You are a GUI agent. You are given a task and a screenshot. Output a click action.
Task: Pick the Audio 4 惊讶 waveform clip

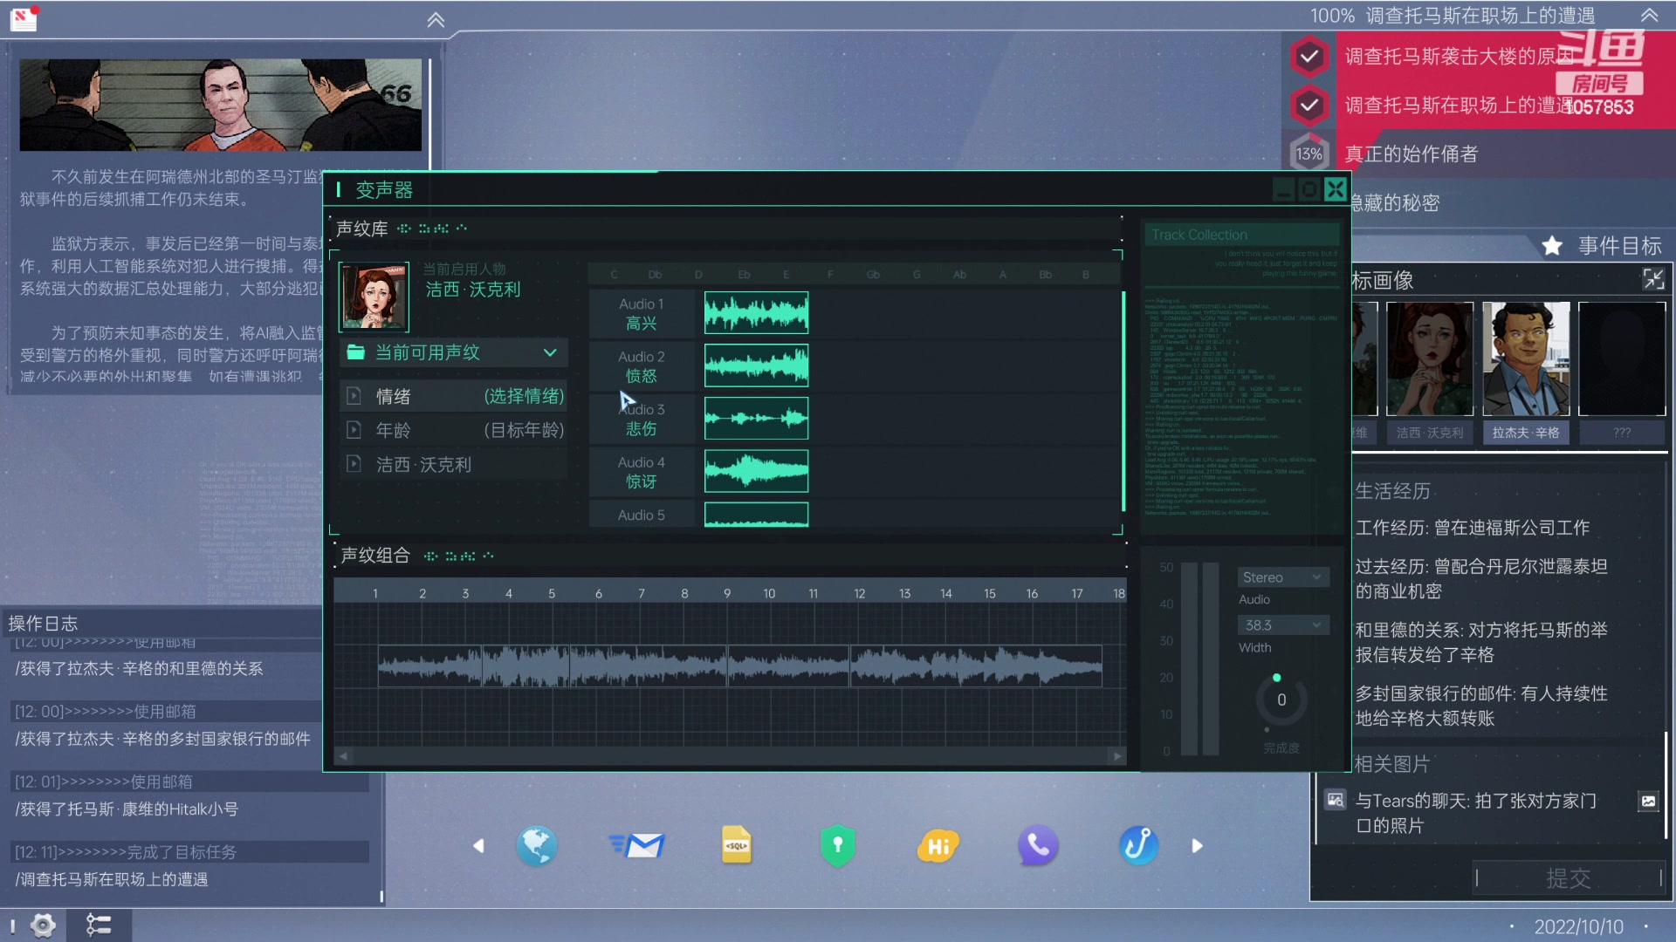(x=756, y=471)
